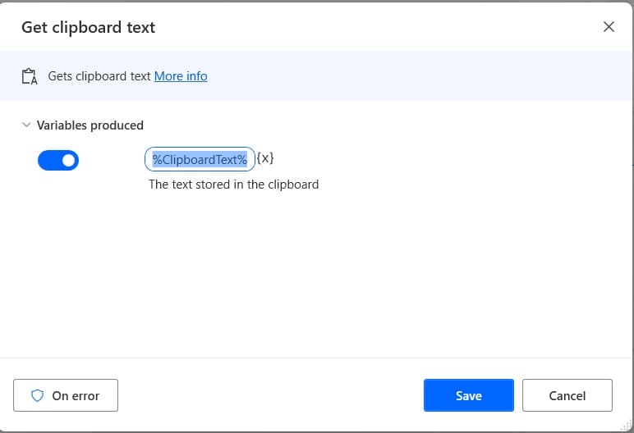Viewport: 634px width, 433px height.
Task: Cancel the Get clipboard text dialog
Action: pos(567,395)
